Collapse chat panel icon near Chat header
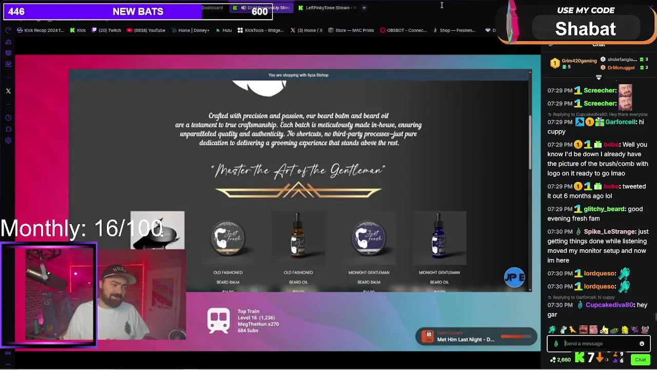The width and height of the screenshot is (657, 370). click(550, 45)
